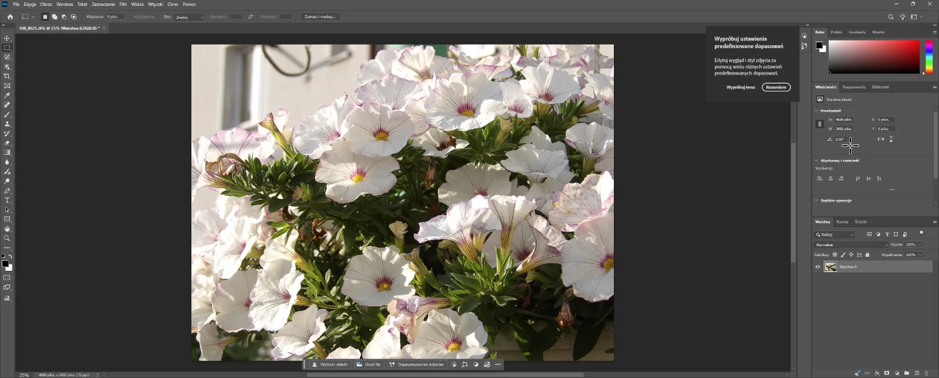Toggle lock transparent pixels in Layers panel
Screen dimensions: 939x378
(835, 255)
